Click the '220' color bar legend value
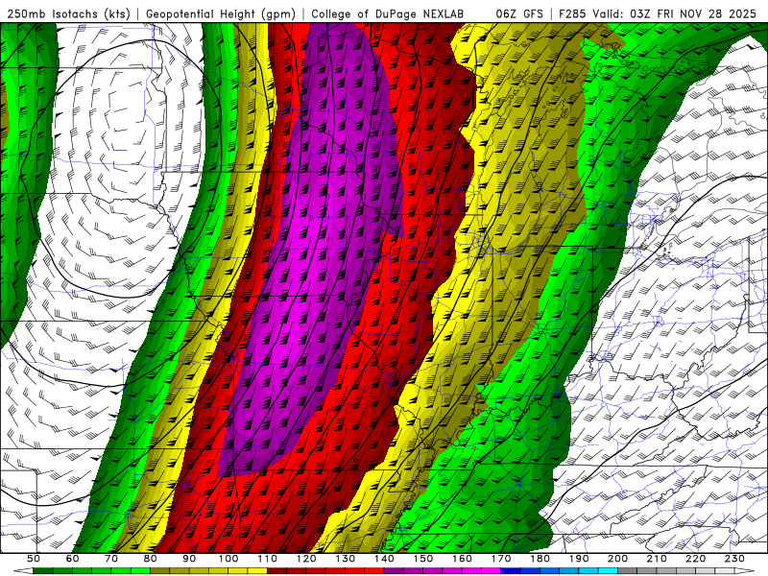The height and width of the screenshot is (576, 768). click(695, 559)
